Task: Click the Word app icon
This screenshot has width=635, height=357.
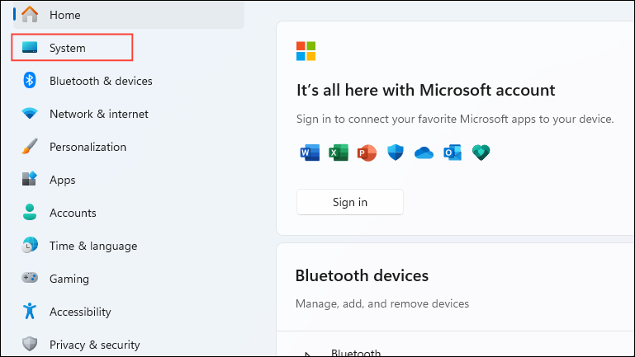Action: click(310, 153)
